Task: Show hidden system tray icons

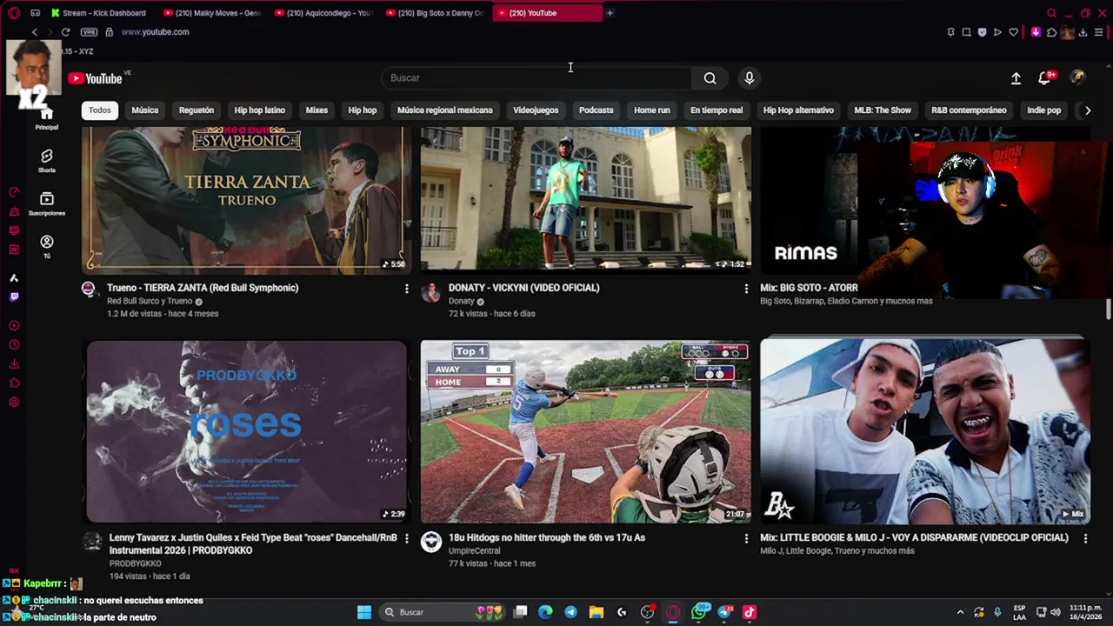Action: pos(960,612)
